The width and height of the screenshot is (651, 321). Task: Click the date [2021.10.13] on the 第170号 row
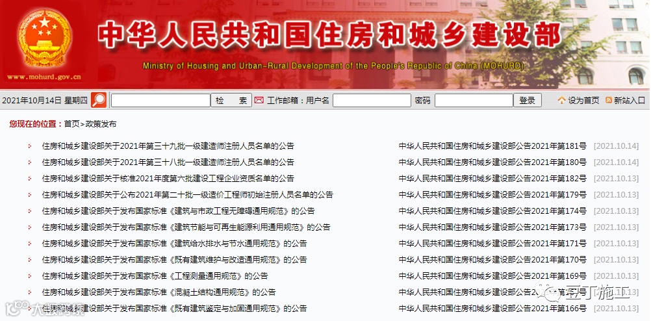616,259
